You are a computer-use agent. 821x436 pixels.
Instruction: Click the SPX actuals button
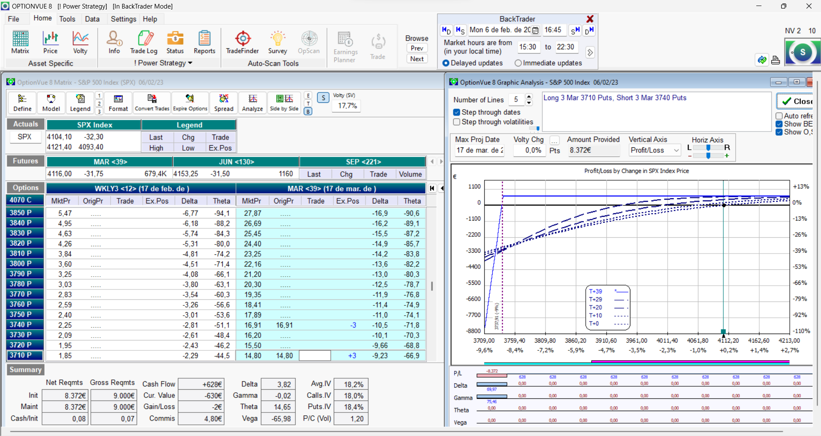coord(24,137)
